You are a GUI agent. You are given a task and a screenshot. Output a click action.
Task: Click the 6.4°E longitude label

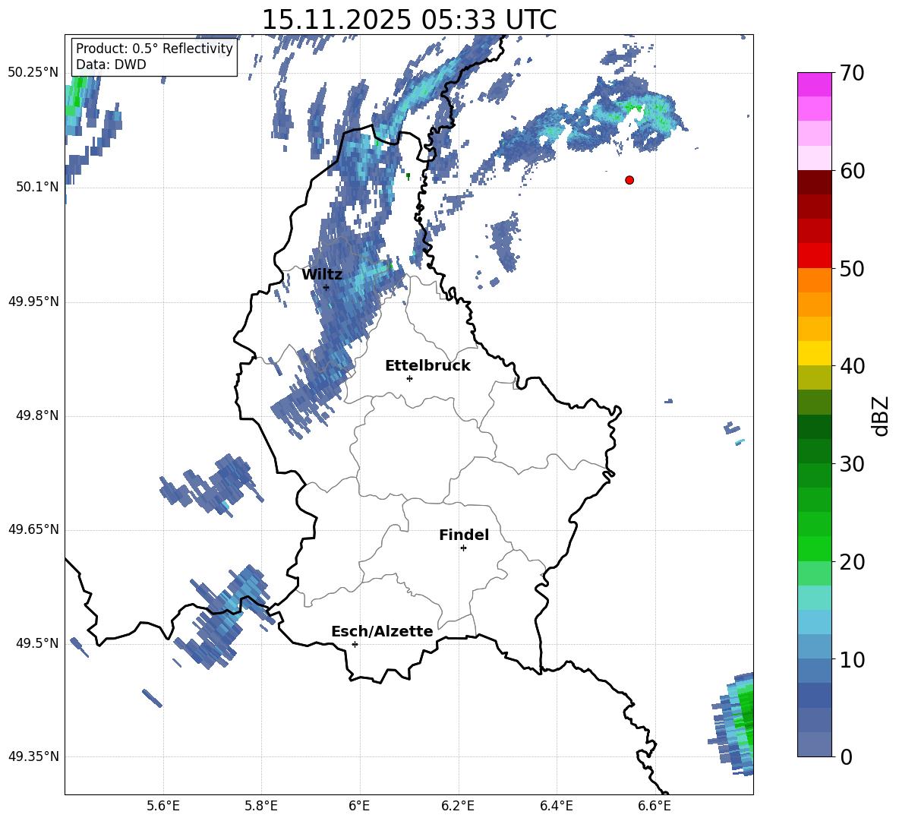(556, 807)
